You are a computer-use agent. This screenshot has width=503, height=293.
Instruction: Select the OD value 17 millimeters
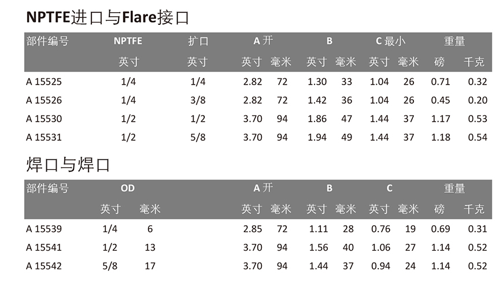click(150, 266)
